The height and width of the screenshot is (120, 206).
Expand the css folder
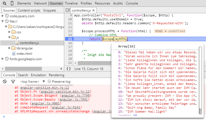point(10,32)
